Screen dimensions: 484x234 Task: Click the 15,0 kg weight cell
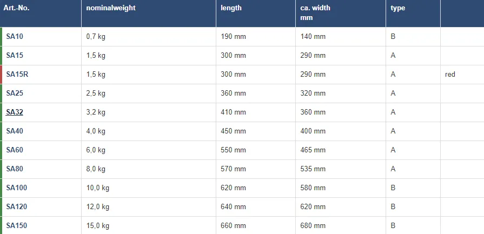[98, 226]
